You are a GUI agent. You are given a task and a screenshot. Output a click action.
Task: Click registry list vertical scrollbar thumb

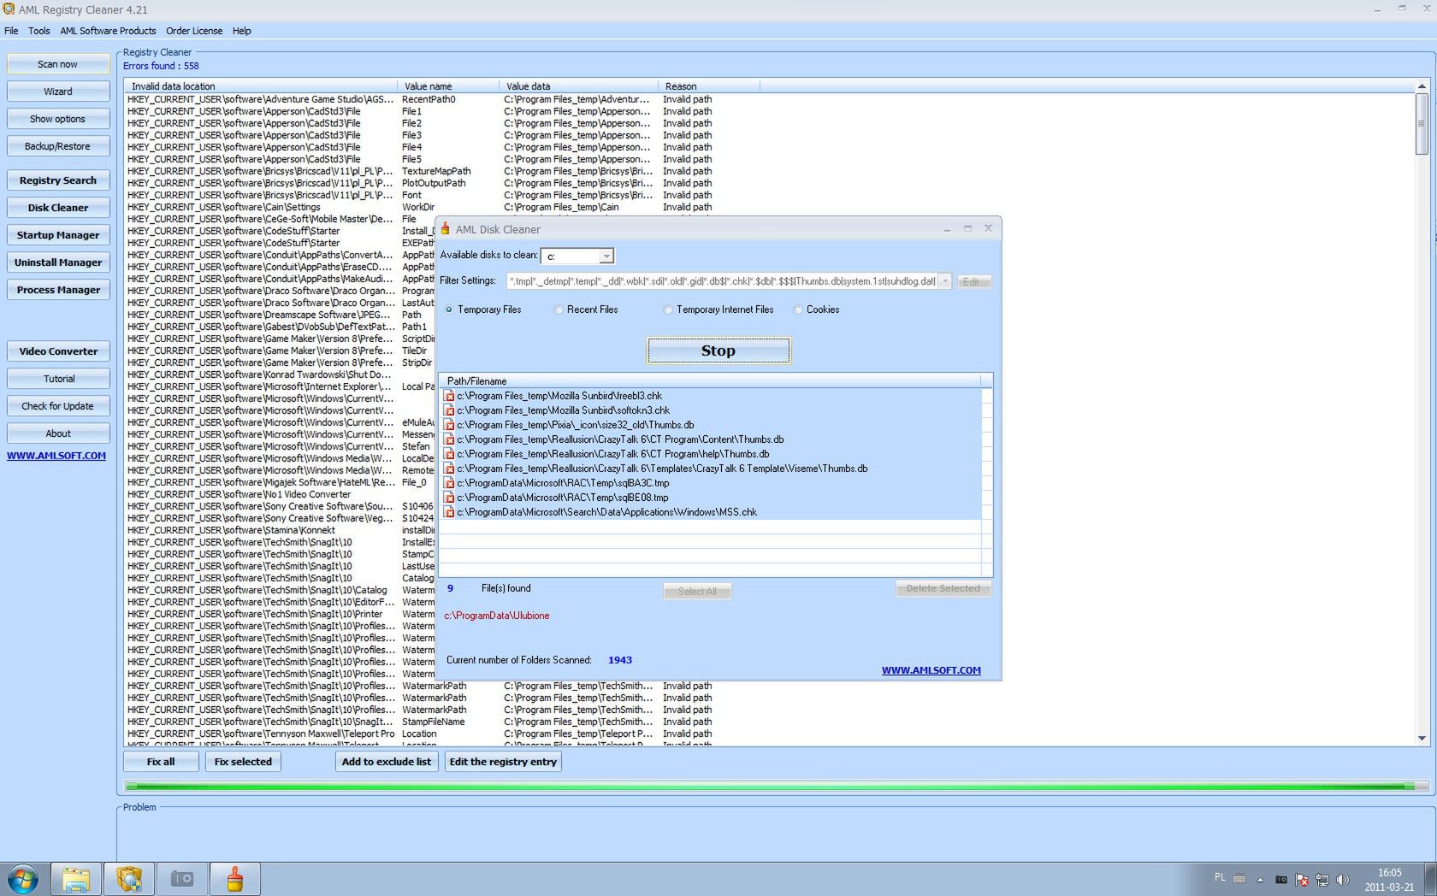[1422, 124]
